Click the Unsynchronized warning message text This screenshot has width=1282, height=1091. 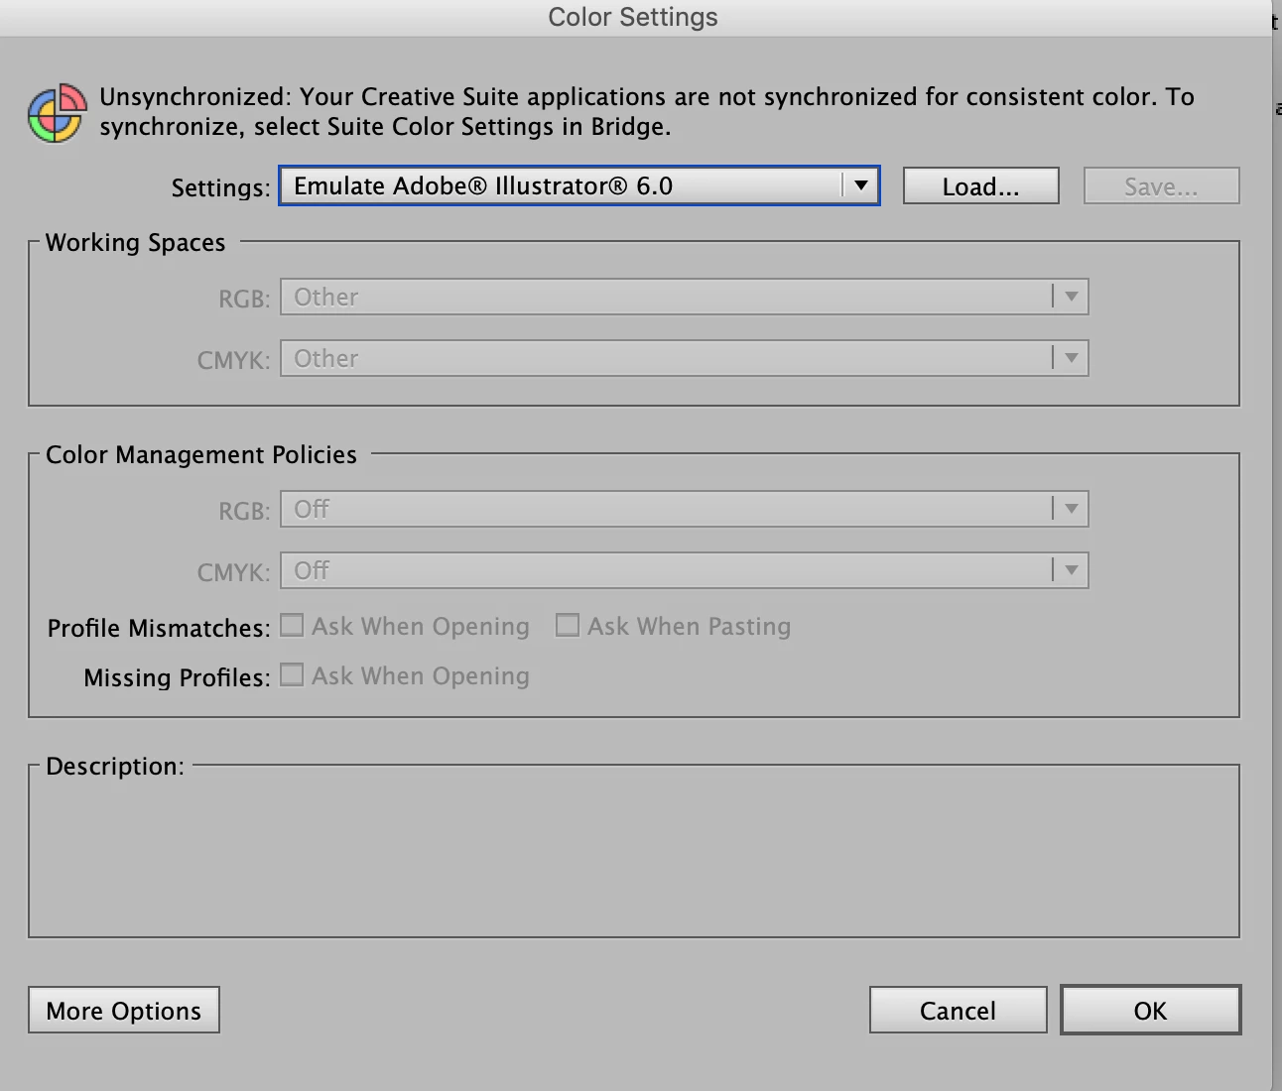(647, 111)
